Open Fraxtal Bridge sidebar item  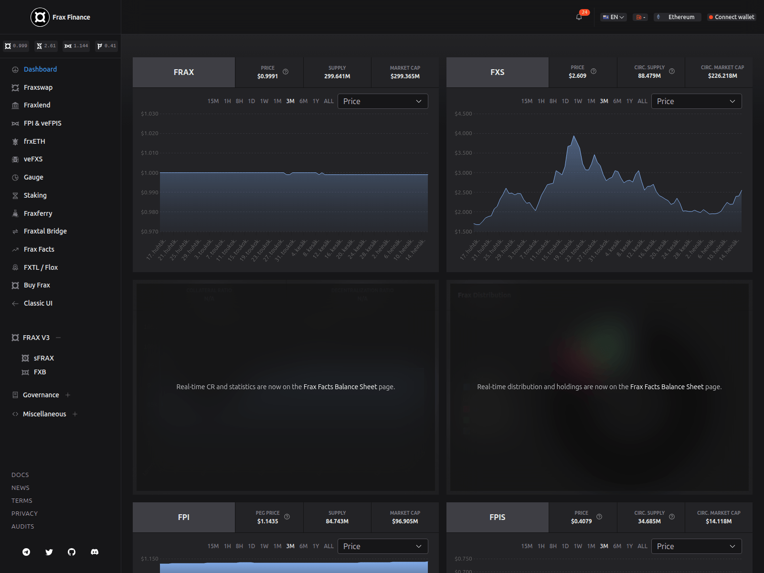(x=45, y=231)
